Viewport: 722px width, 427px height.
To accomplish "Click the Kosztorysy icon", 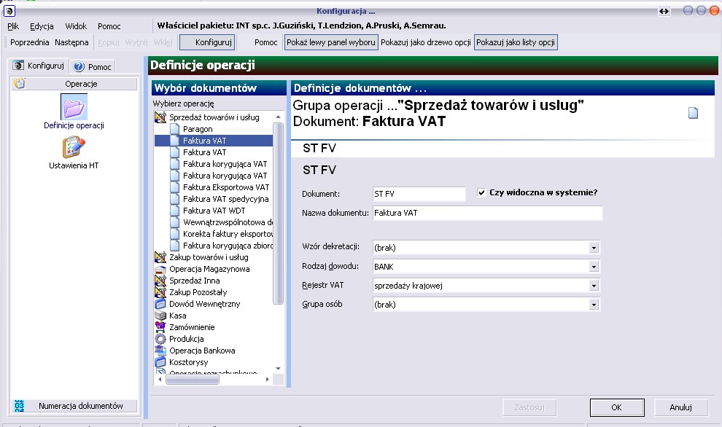I will [x=160, y=362].
